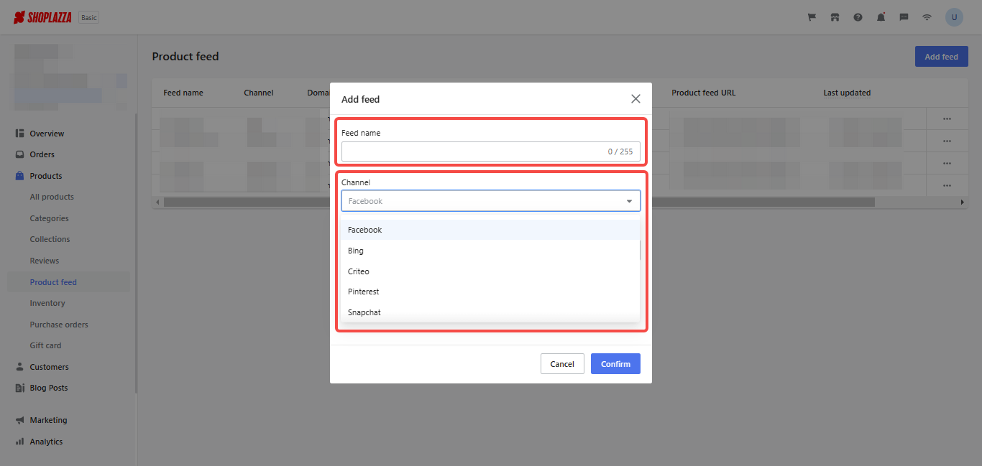Click the Blog Posts document icon

[20, 388]
